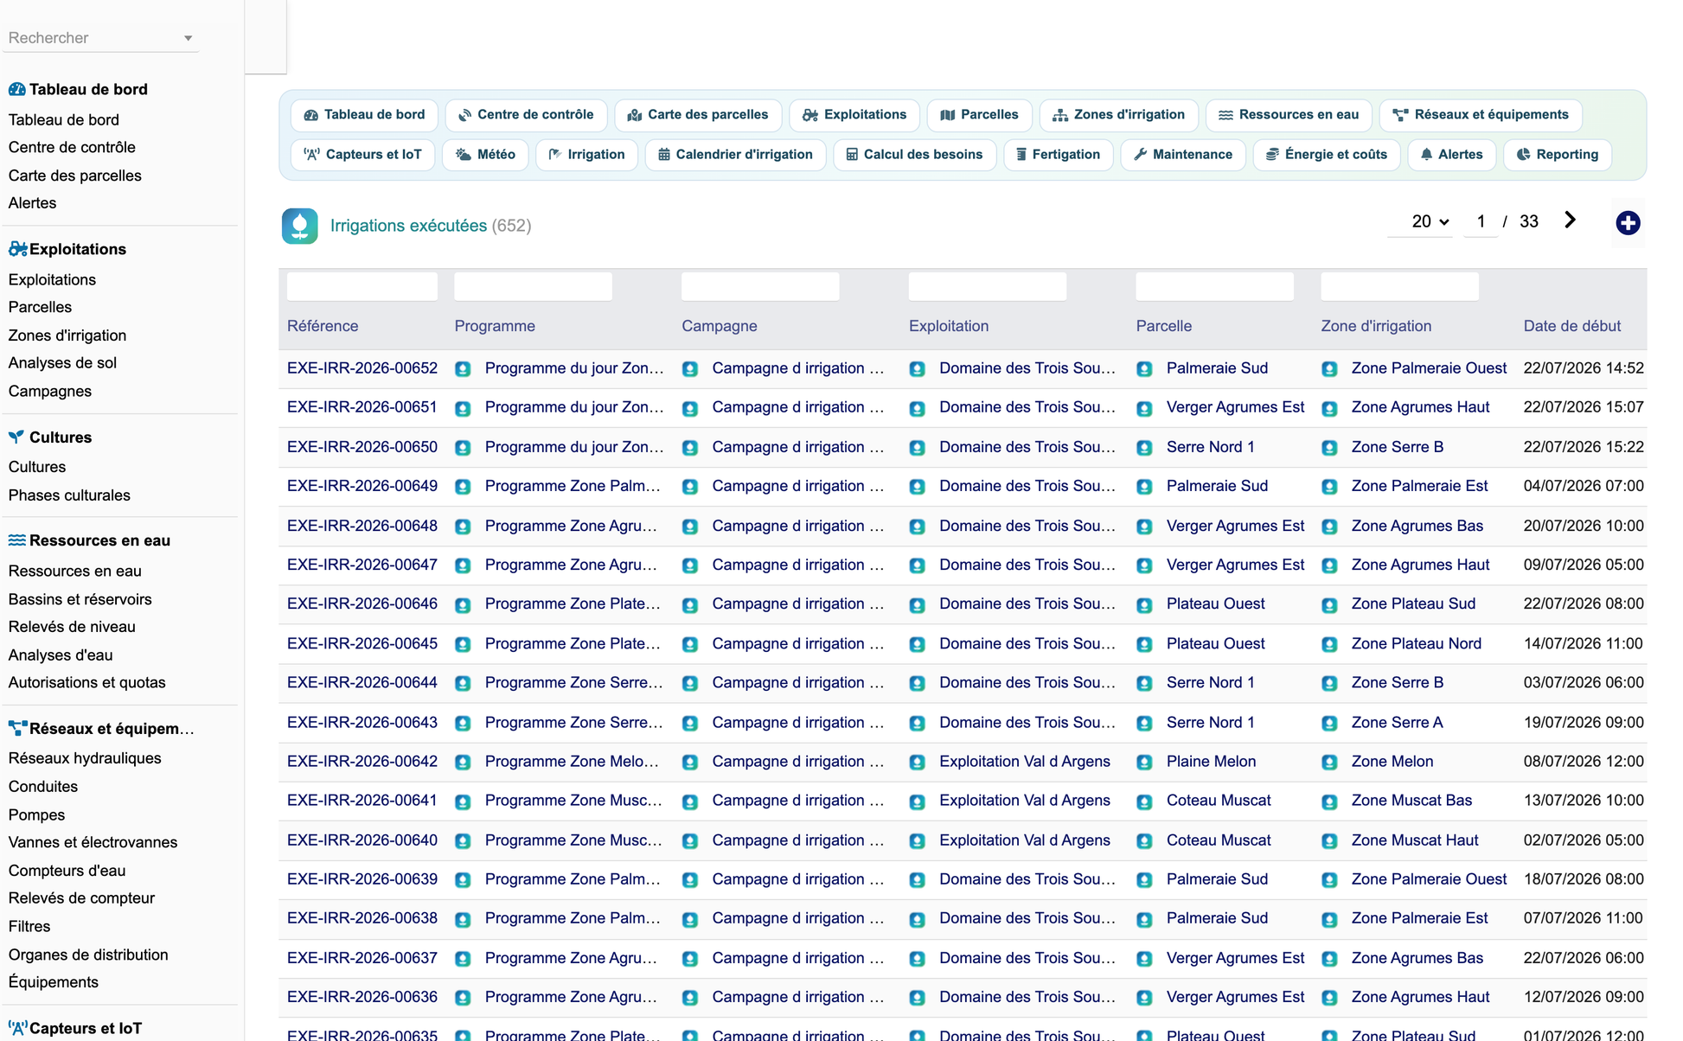The image size is (1683, 1041).
Task: Open Vannes et électrovannes in sidebar
Action: [x=93, y=842]
